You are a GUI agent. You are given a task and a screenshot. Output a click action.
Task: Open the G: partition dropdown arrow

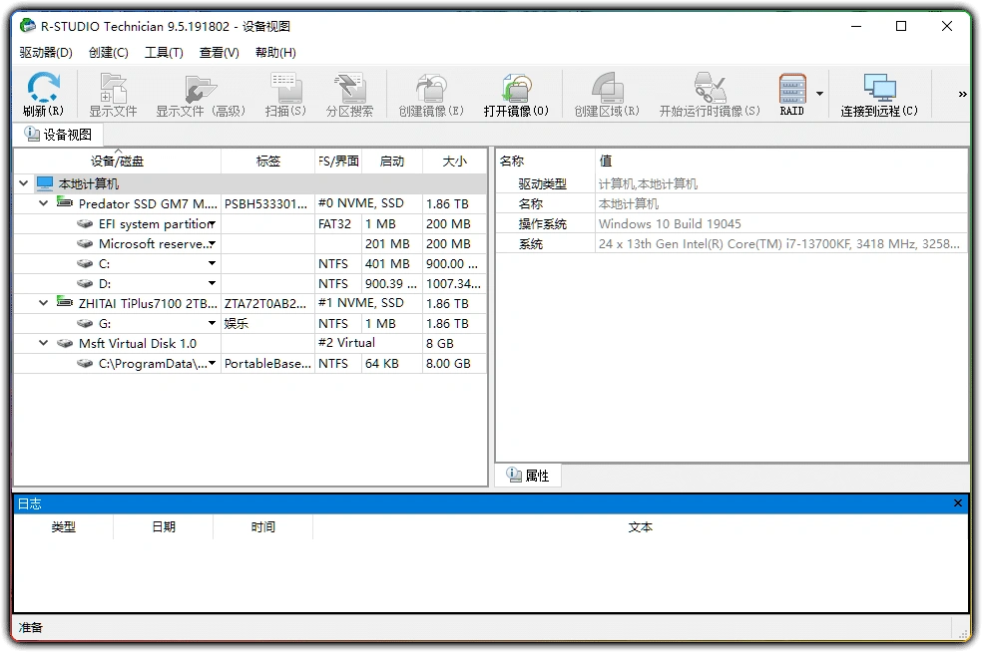pos(213,323)
